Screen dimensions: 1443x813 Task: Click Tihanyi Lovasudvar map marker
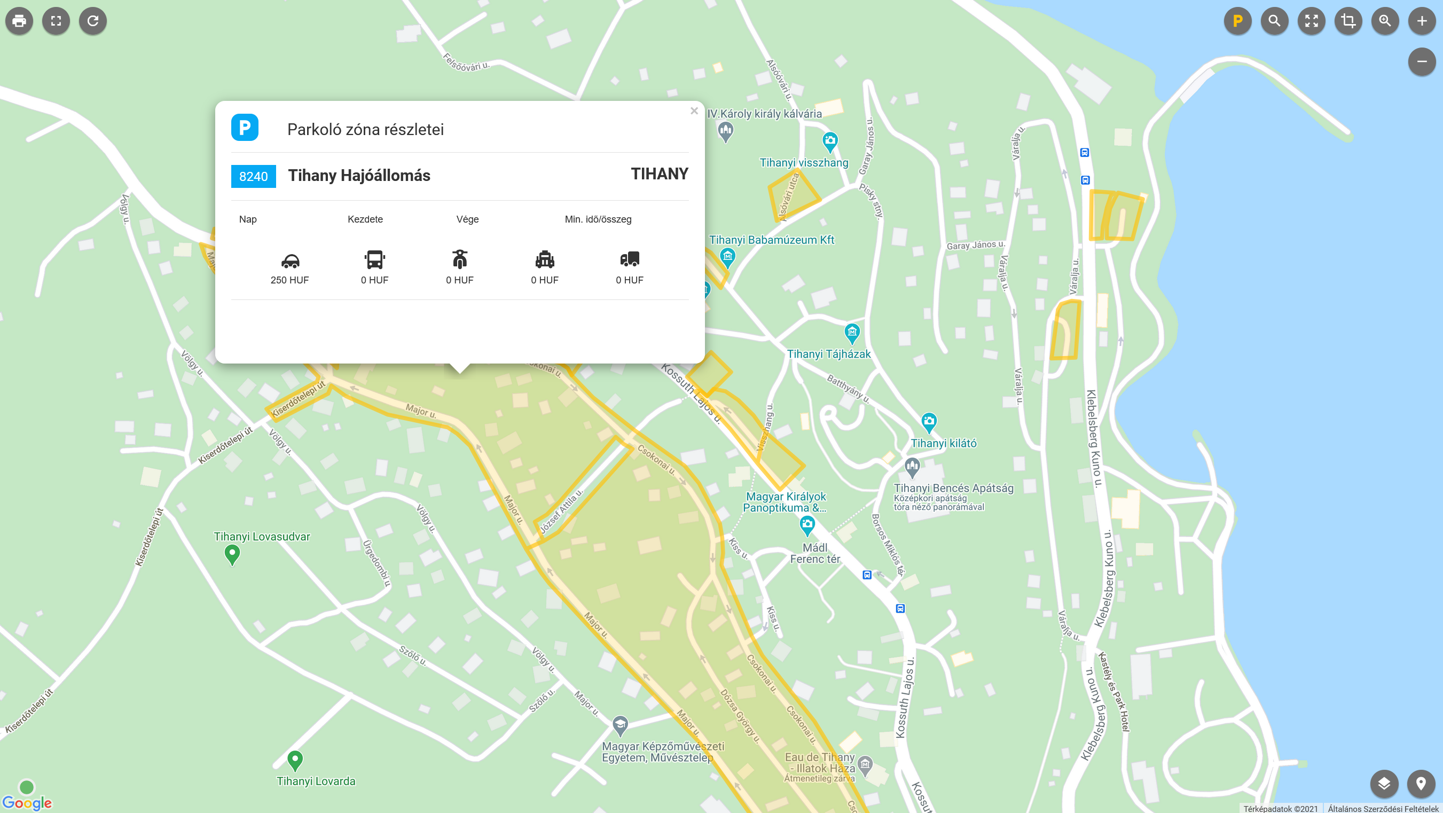tap(232, 554)
